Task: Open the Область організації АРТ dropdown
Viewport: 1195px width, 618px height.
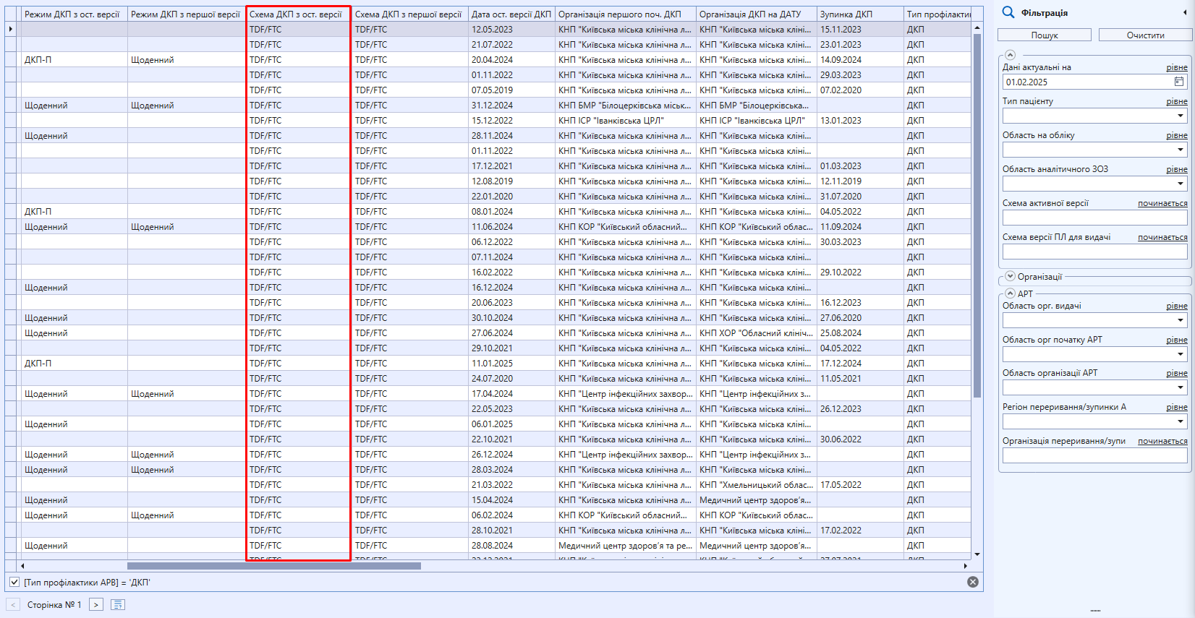Action: 1181,387
